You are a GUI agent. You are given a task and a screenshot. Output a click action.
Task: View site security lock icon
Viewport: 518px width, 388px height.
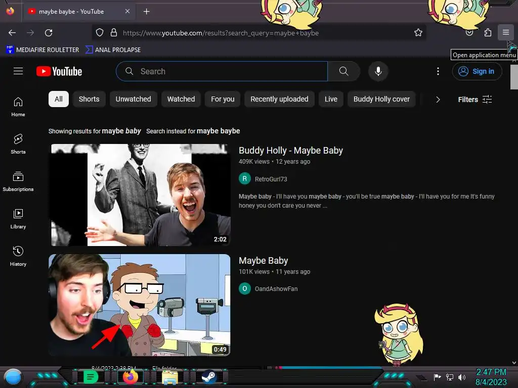pyautogui.click(x=114, y=33)
